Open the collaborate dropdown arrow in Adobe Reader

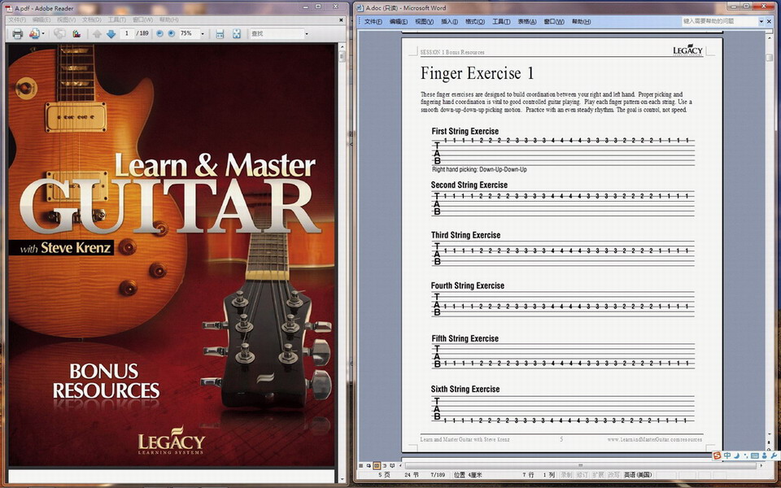point(43,34)
